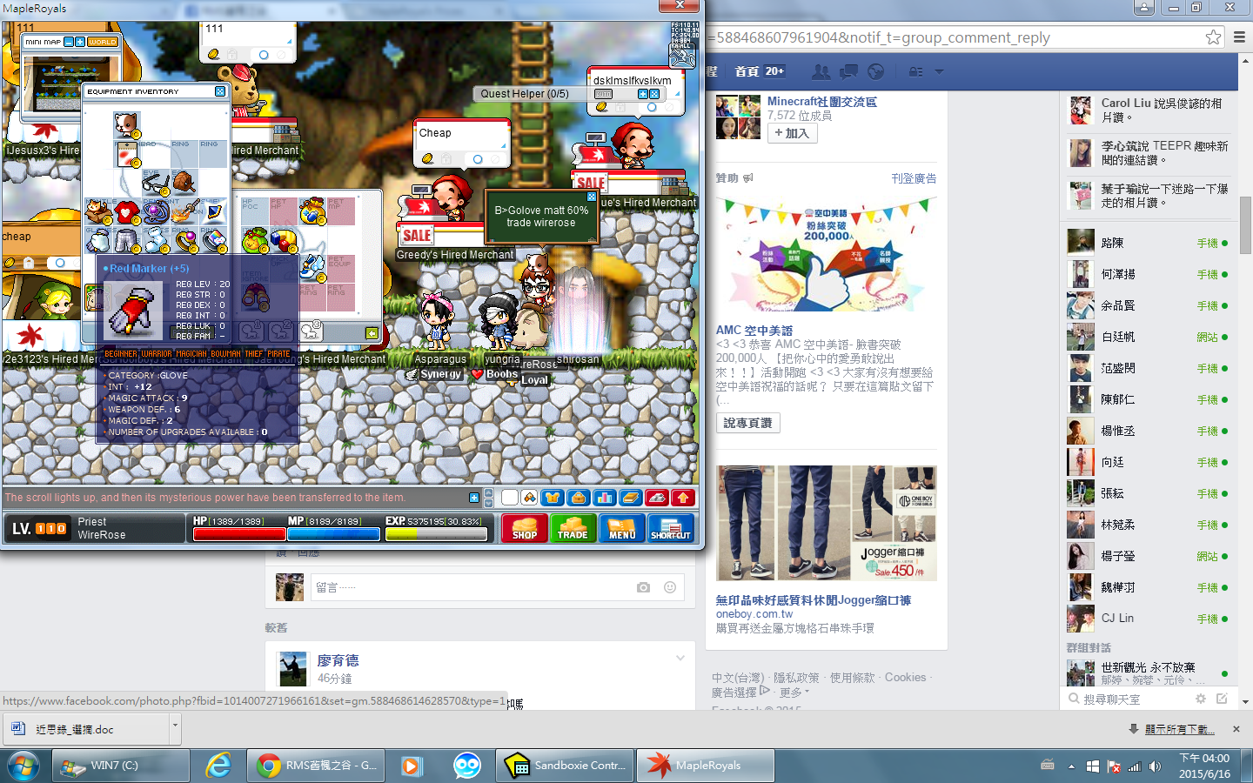Click the TRADE button in MapleStory

pyautogui.click(x=572, y=528)
